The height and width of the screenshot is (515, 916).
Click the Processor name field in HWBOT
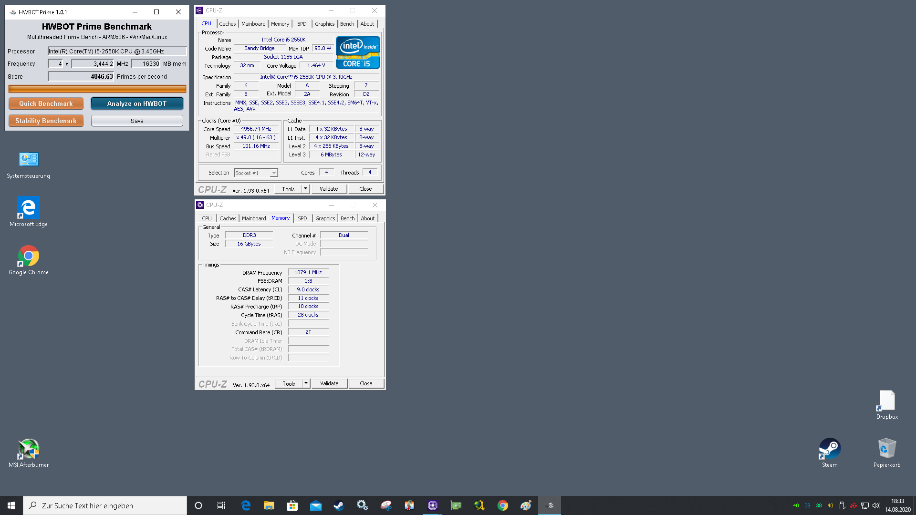click(x=117, y=51)
